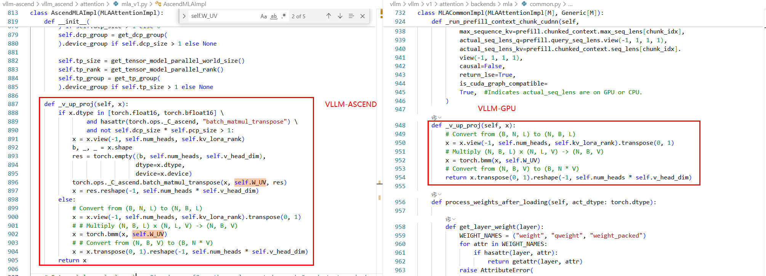Click the Python file icon beside mla_v1.py
Viewport: 766px width, 276px height.
(116, 4)
